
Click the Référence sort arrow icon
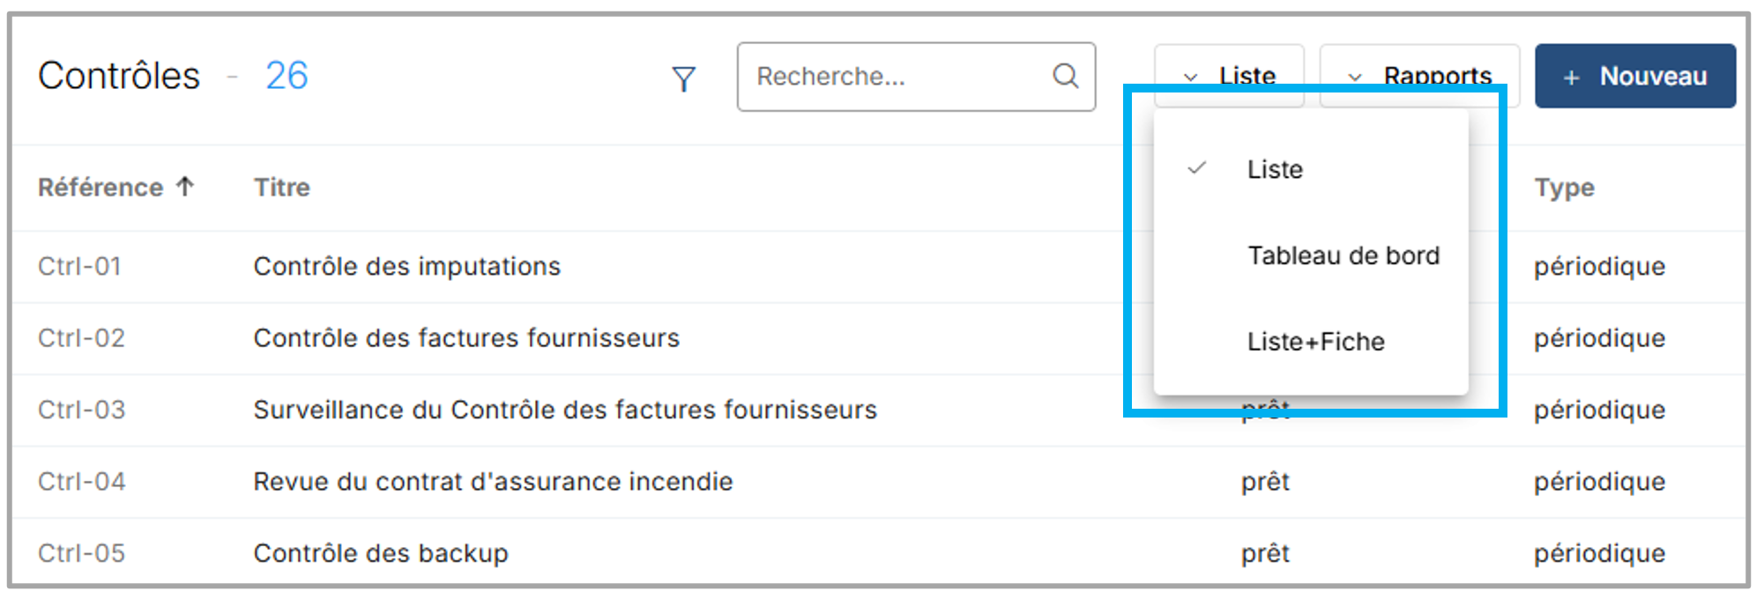click(x=185, y=187)
